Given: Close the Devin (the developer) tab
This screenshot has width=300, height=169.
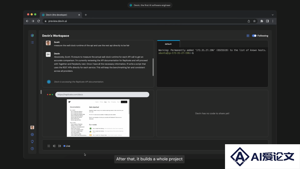Looking at the screenshot, I should point(79,15).
